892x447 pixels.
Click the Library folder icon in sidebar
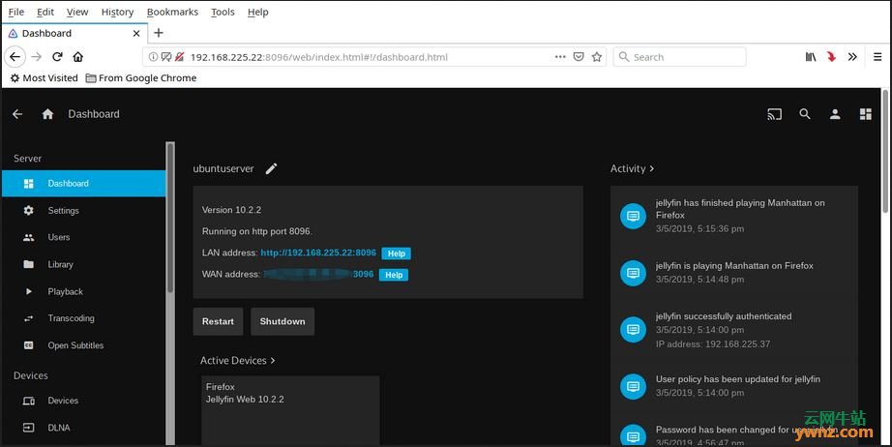[28, 264]
